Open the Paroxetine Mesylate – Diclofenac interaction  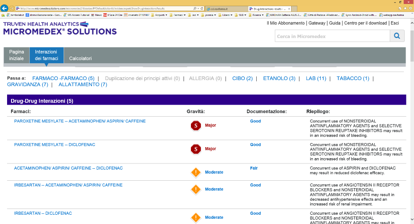(x=54, y=145)
